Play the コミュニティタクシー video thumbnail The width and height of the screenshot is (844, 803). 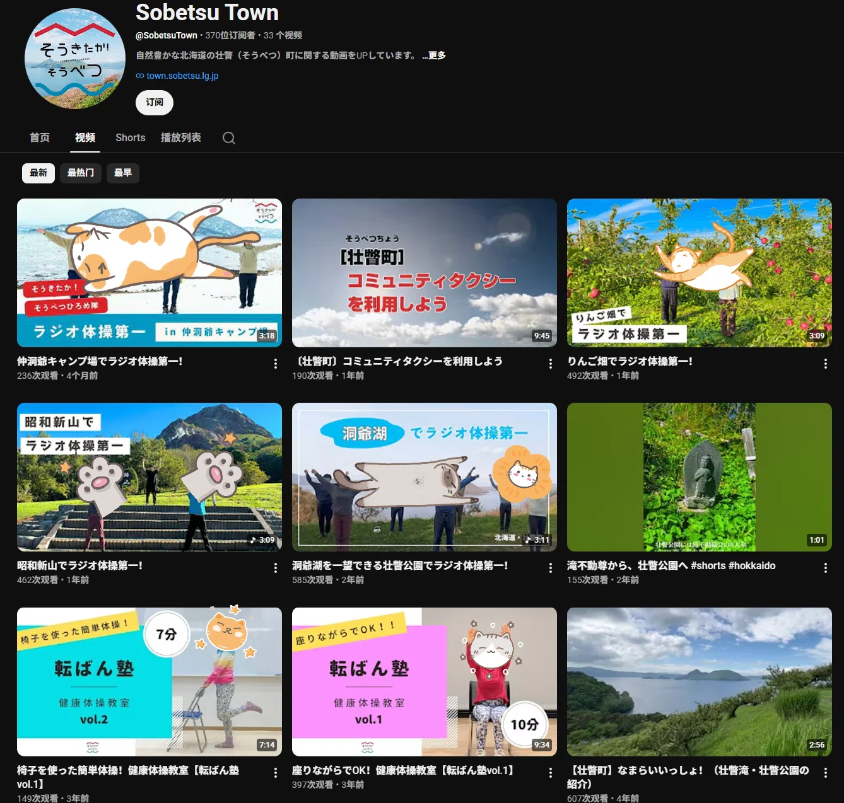[425, 273]
